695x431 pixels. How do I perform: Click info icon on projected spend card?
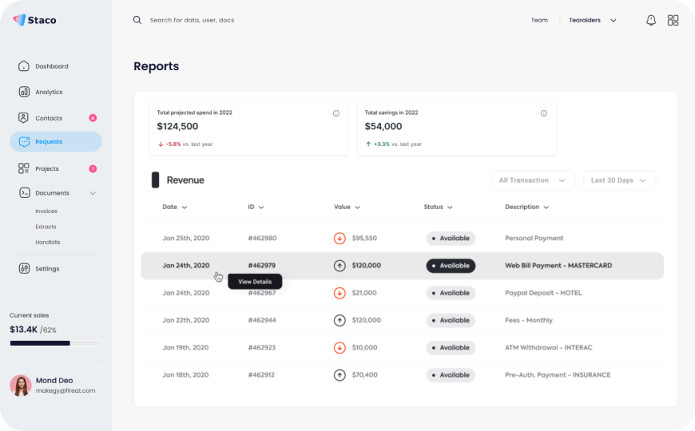click(x=336, y=113)
